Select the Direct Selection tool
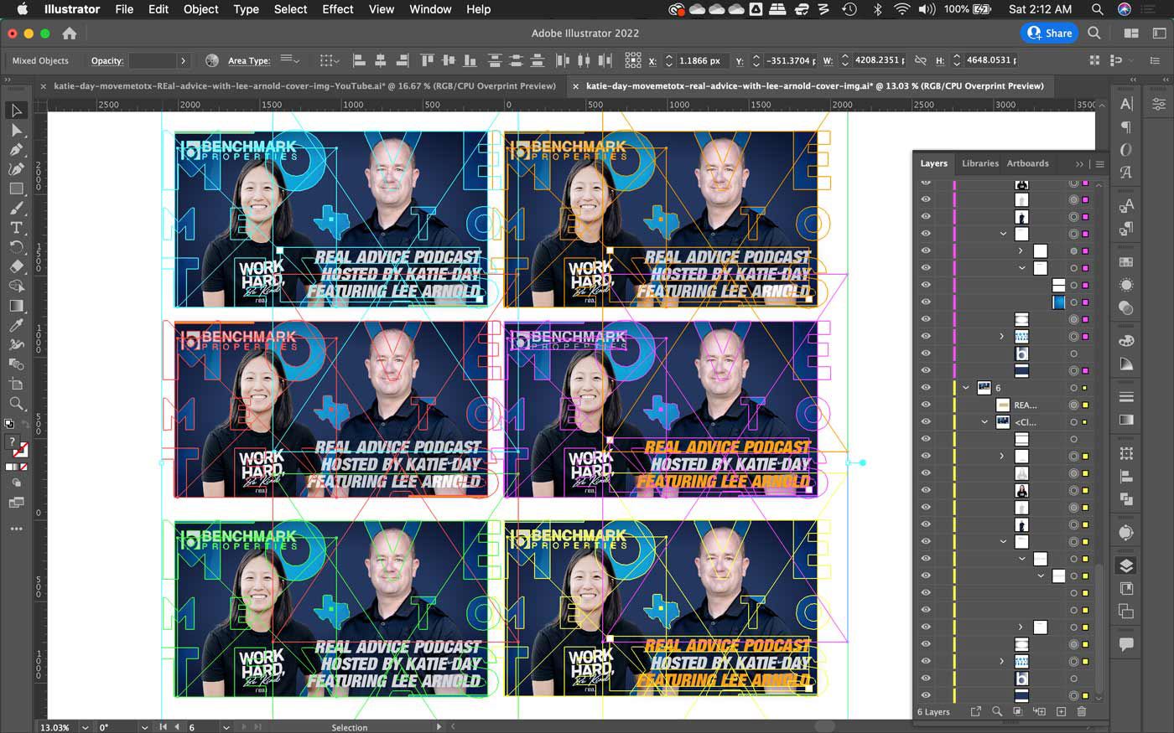1174x733 pixels. 16,130
